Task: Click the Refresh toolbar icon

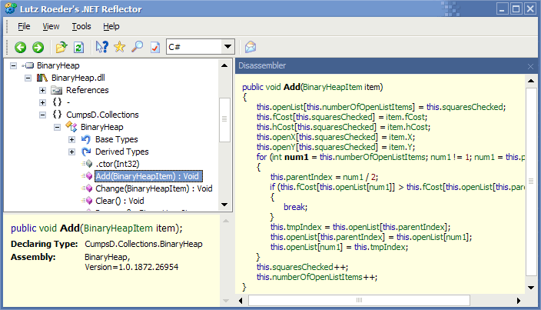Action: (x=79, y=47)
